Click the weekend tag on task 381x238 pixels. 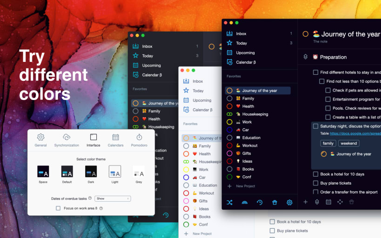coord(349,143)
